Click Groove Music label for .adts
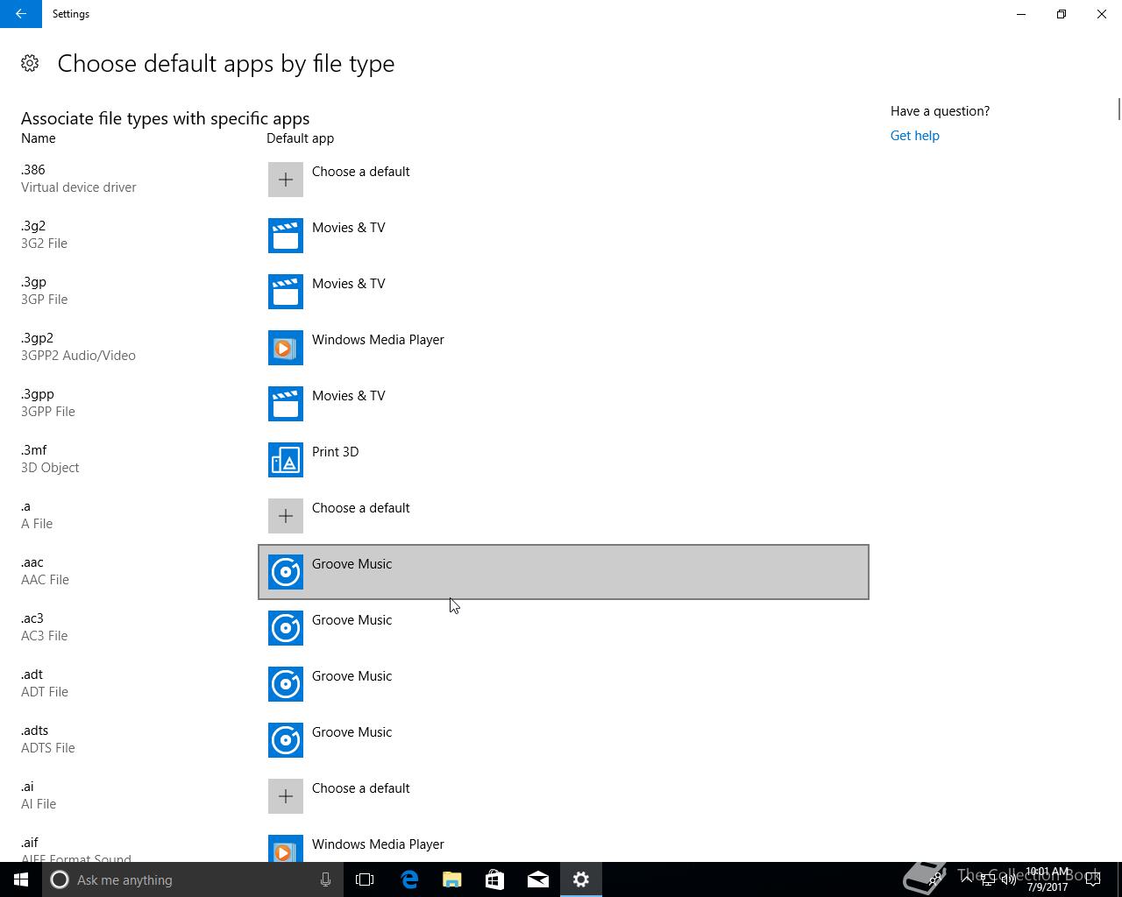Viewport: 1122px width, 897px height. [x=352, y=732]
